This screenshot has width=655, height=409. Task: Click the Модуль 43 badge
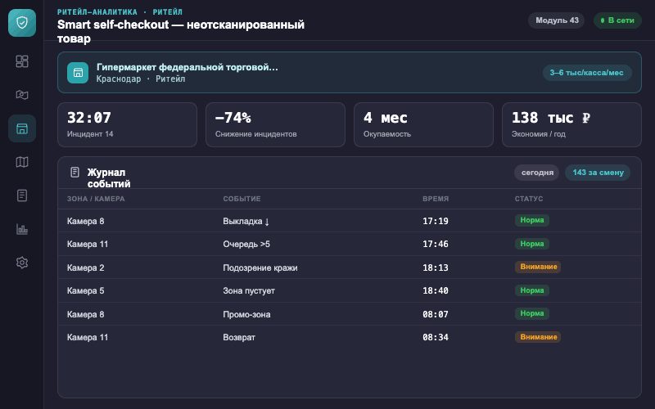pos(557,20)
